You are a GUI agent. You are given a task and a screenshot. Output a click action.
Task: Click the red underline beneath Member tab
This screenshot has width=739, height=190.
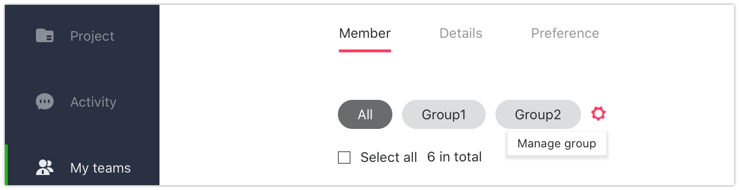coord(365,50)
